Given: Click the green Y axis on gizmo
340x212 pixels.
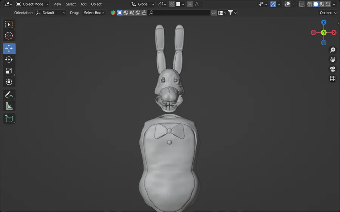Looking at the screenshot, I should (324, 32).
